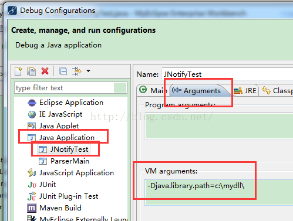This screenshot has height=221, width=293.
Task: Select the JNotifyTest configuration
Action: pyautogui.click(x=64, y=149)
